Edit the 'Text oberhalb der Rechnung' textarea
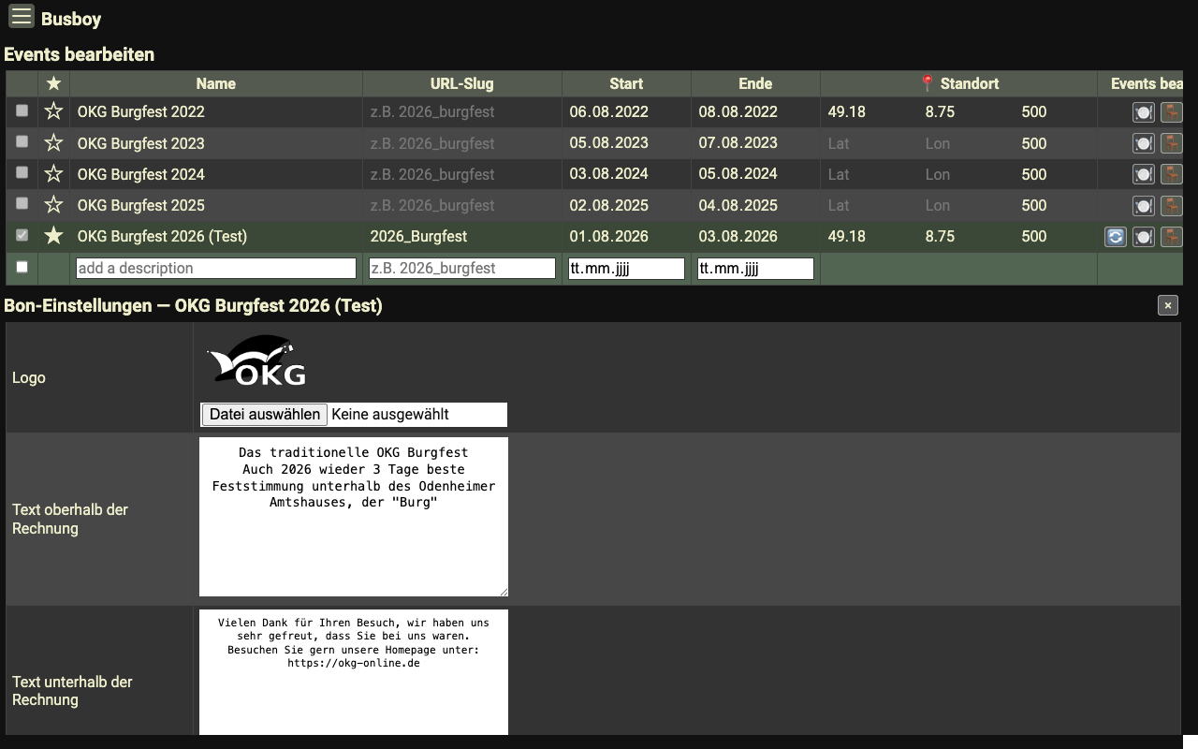 (x=354, y=517)
